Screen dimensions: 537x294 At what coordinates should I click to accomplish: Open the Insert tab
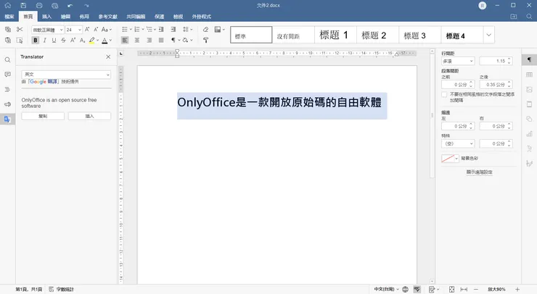click(x=46, y=17)
